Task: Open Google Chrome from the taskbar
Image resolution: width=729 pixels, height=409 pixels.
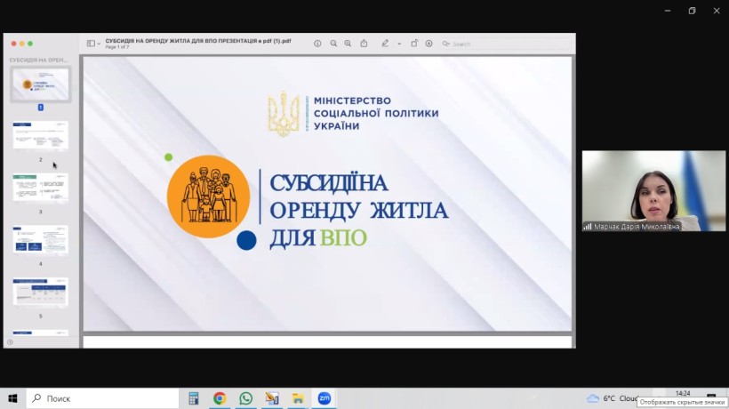Action: pyautogui.click(x=220, y=398)
